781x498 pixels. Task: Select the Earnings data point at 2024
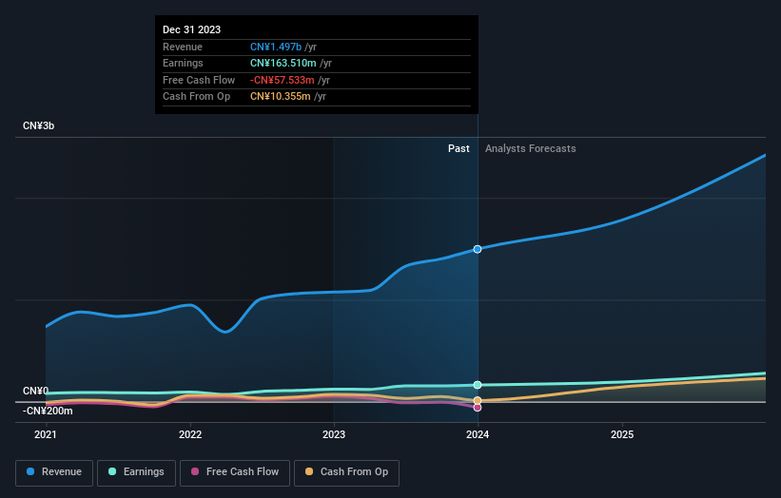[478, 385]
